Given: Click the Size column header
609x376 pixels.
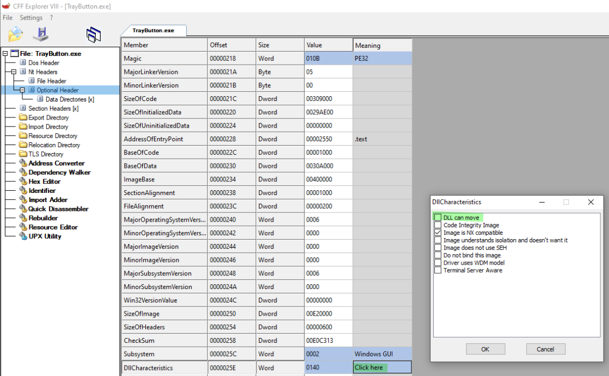Looking at the screenshot, I should tap(280, 45).
